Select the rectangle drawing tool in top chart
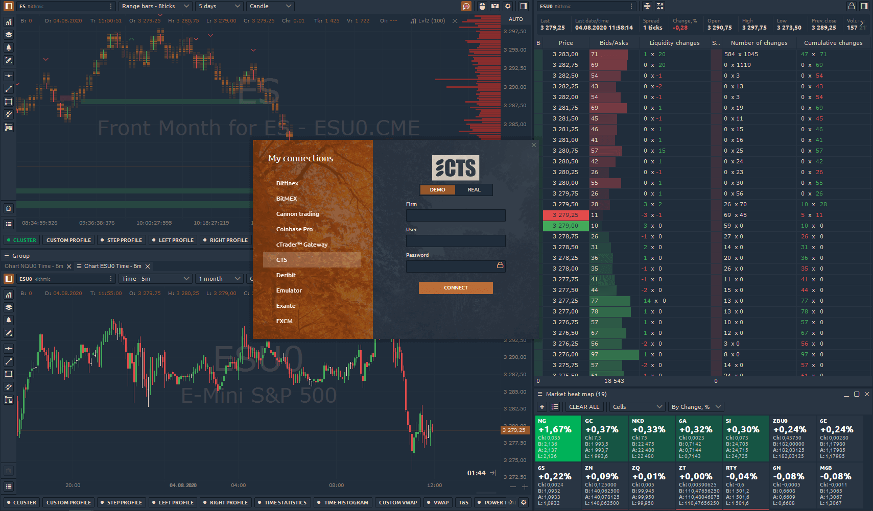873x511 pixels. pos(9,102)
